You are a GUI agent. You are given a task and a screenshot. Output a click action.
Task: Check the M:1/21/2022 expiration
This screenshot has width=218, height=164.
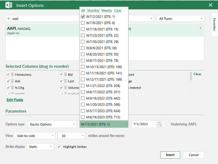(x=83, y=86)
